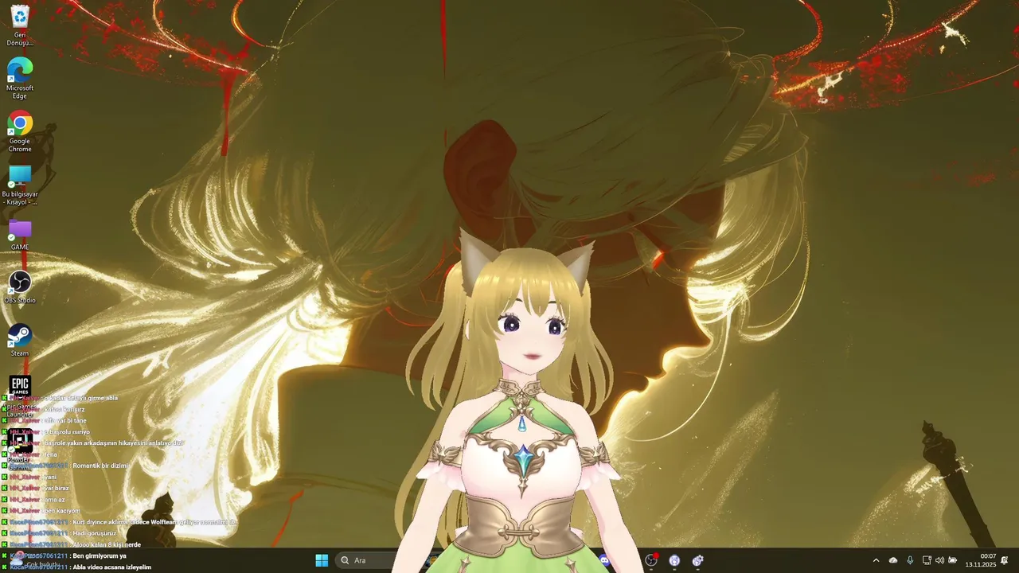This screenshot has height=573, width=1019.
Task: Open the display/network tray icon
Action: point(927,560)
